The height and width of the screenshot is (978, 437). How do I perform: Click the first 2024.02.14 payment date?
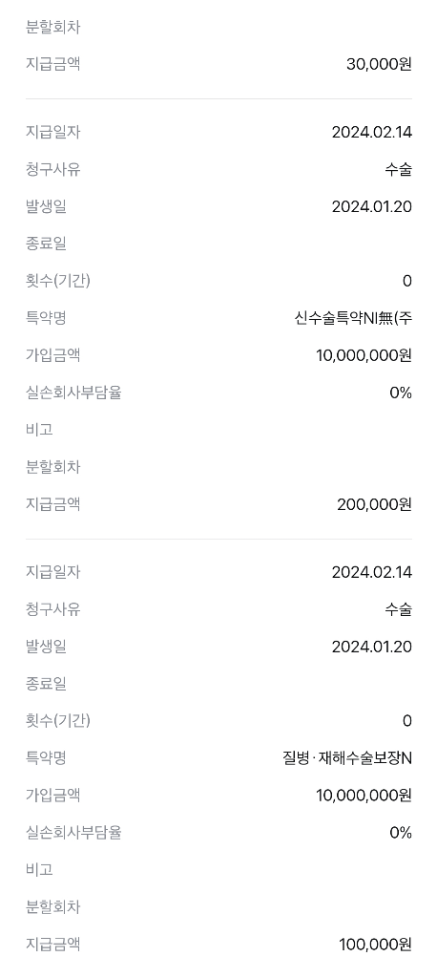click(371, 132)
